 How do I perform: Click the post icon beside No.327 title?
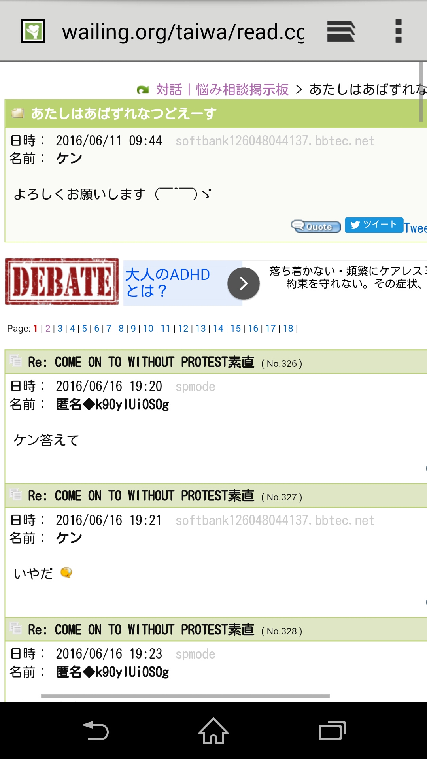pyautogui.click(x=15, y=495)
